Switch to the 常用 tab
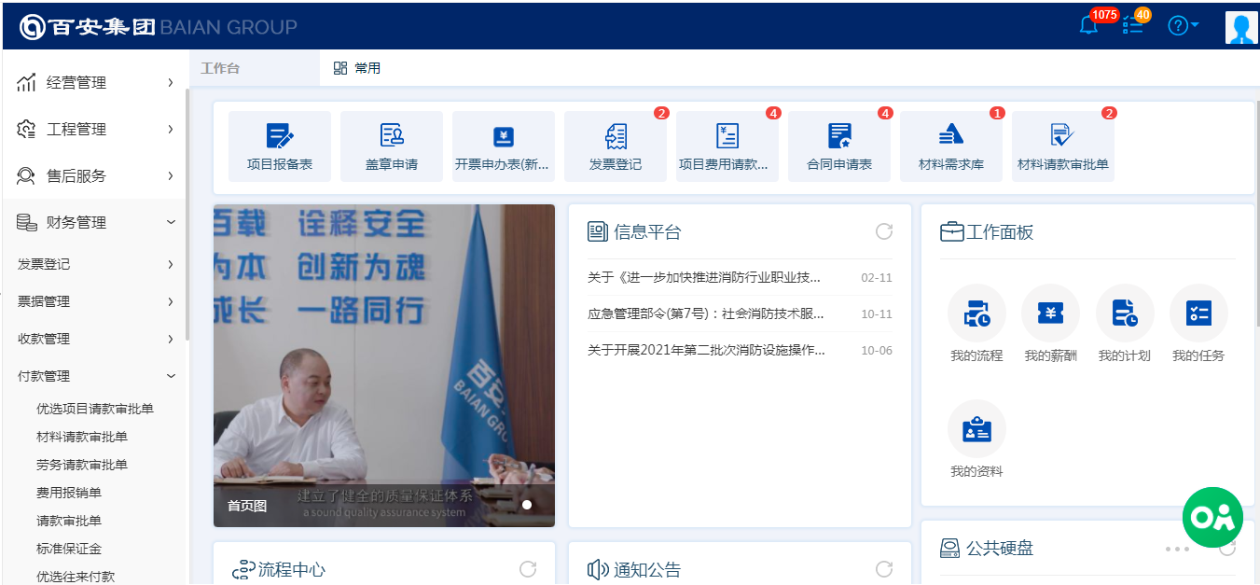 [x=357, y=68]
